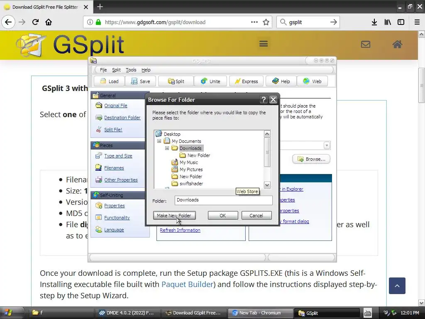Screen dimensions: 425x319
Task: Open the File menu in GSplit
Action: coord(103,70)
